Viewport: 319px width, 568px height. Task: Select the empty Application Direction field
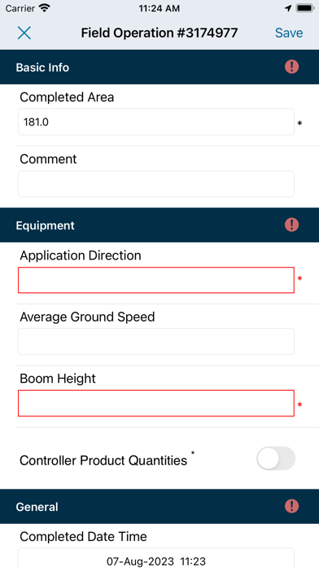(x=156, y=280)
